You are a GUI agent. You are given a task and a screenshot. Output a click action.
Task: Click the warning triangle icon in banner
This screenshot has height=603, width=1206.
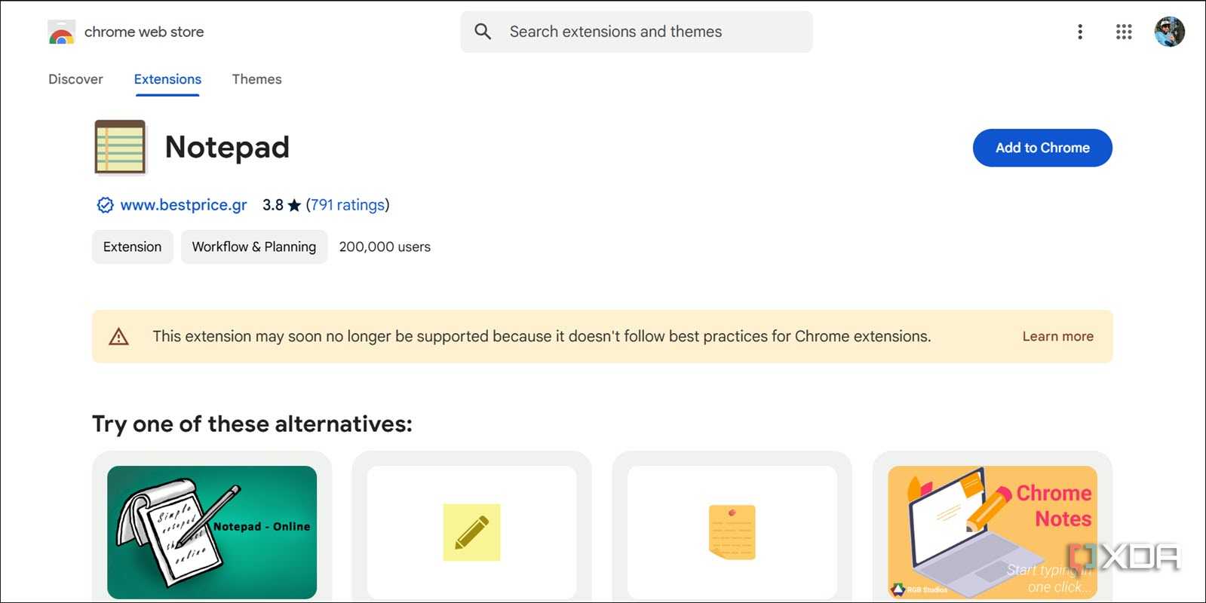[x=118, y=336]
